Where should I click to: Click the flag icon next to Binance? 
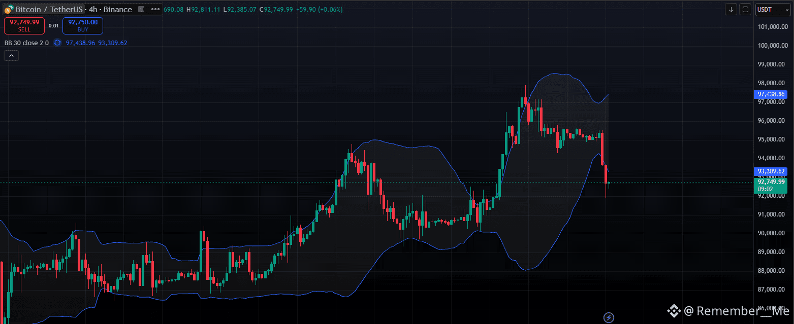(x=141, y=9)
